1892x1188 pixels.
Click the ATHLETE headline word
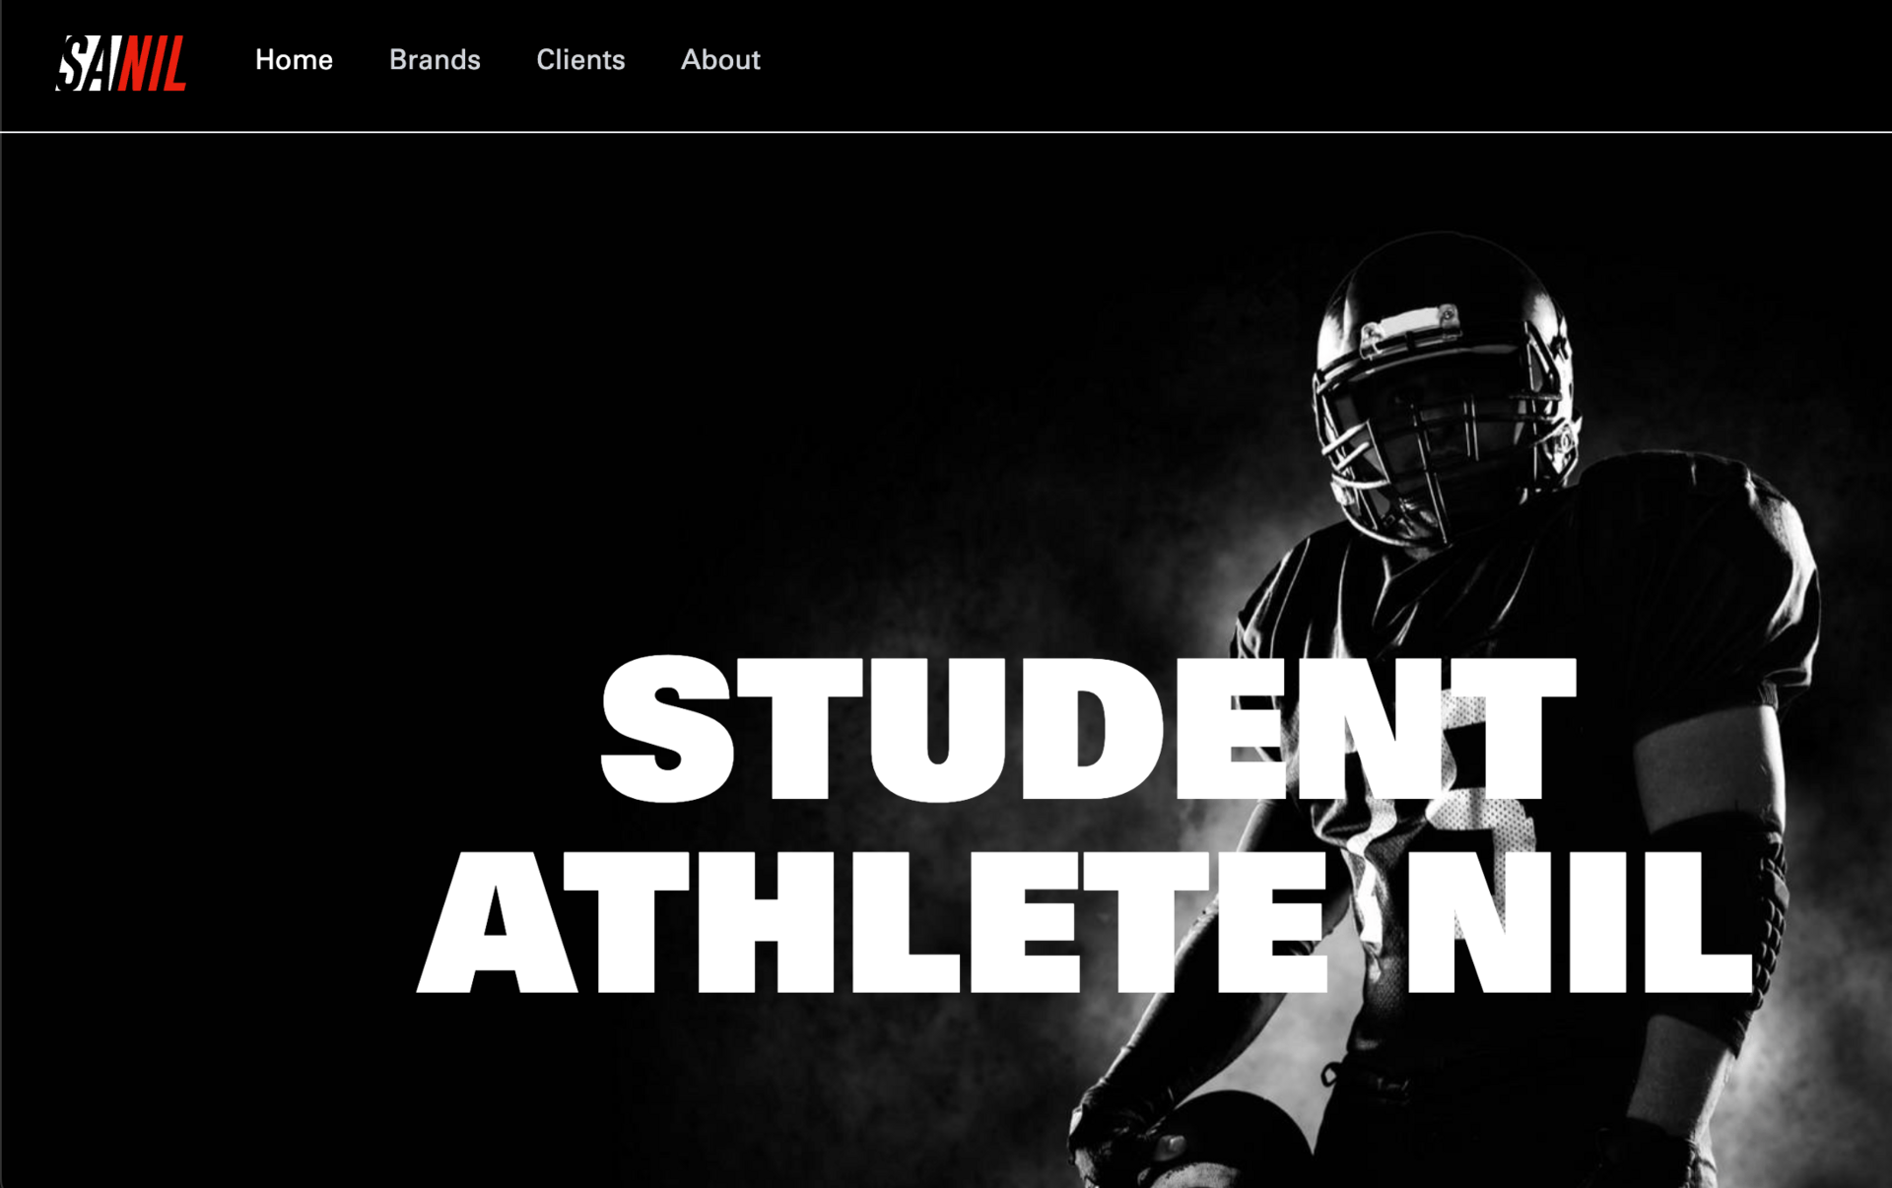pos(872,921)
